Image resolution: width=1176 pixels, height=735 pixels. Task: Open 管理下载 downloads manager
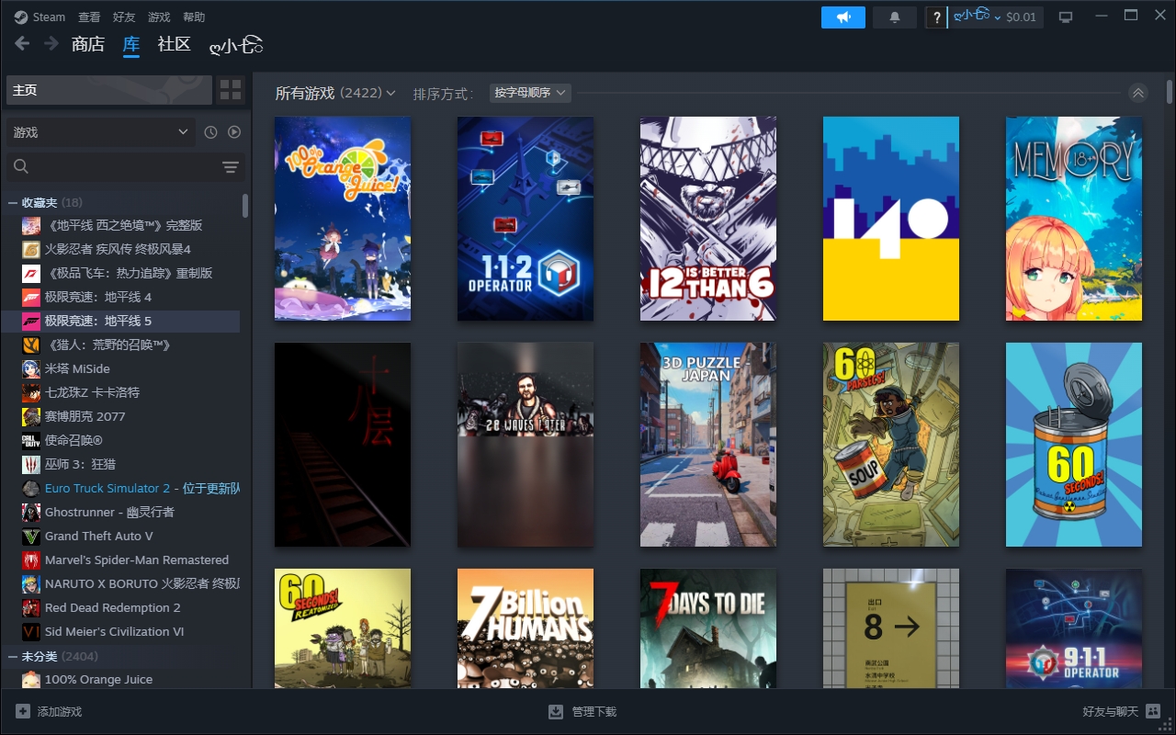point(582,712)
